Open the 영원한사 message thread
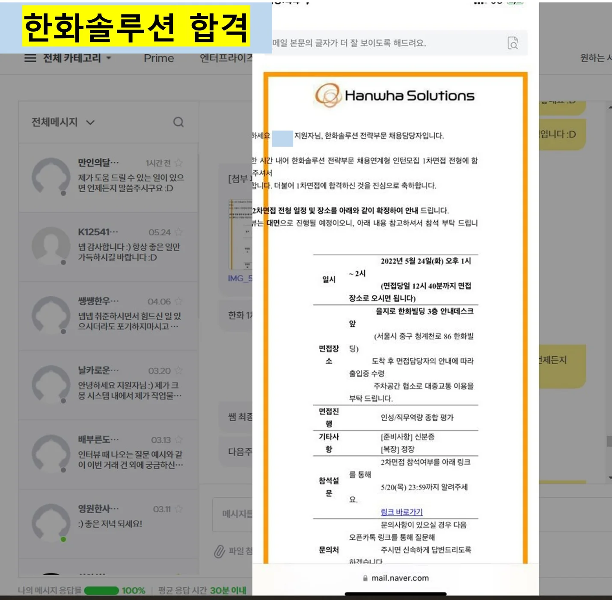 point(109,524)
